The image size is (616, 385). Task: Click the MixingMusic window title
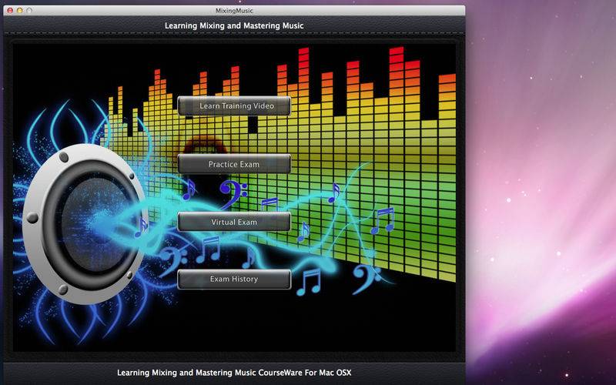[x=234, y=11]
